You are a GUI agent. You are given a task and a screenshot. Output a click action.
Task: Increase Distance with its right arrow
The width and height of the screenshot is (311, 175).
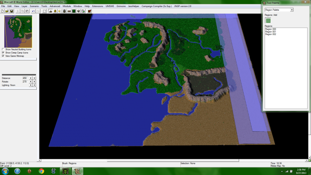pyautogui.click(x=34, y=78)
